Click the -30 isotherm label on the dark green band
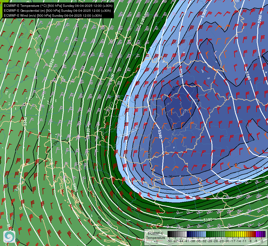This screenshot has width=268, height=246. click(114, 171)
